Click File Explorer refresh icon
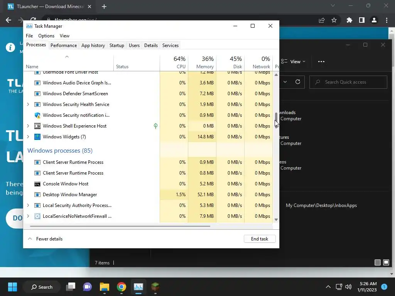The height and width of the screenshot is (296, 395). point(298,82)
